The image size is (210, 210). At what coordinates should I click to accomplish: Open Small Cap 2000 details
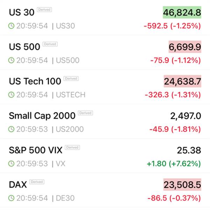pyautogui.click(x=42, y=115)
